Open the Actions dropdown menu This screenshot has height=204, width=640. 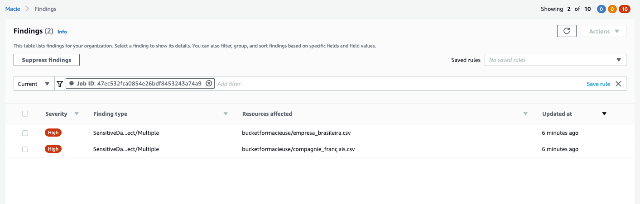603,31
